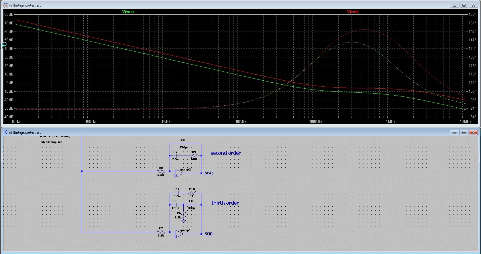Select capacitor C8 symbol
This screenshot has width=481, height=254.
(191, 205)
